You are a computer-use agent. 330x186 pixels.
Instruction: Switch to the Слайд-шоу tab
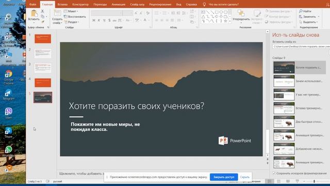(x=137, y=5)
